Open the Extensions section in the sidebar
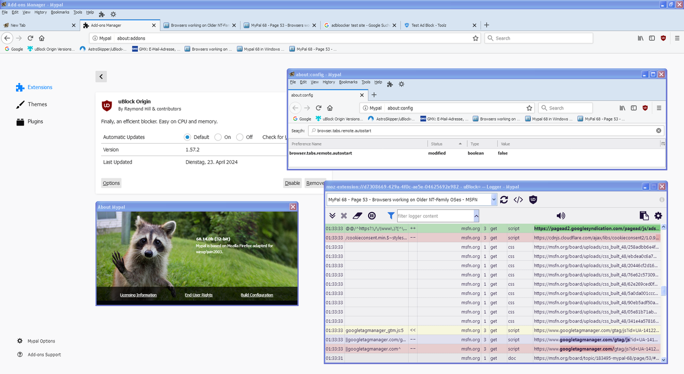This screenshot has height=374, width=684. (34, 87)
